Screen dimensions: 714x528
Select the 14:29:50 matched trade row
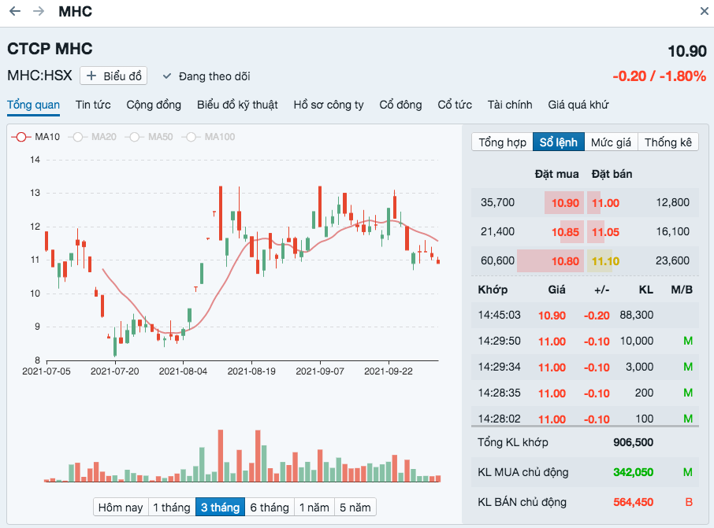click(x=585, y=341)
